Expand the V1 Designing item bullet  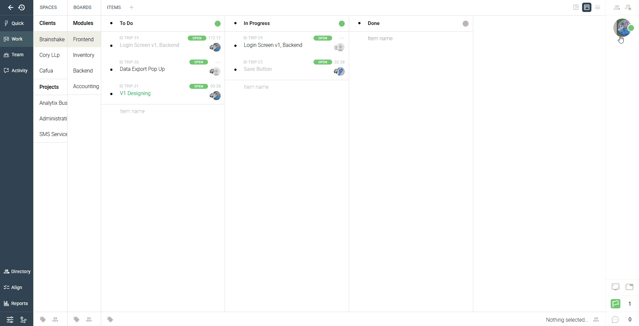pyautogui.click(x=111, y=94)
